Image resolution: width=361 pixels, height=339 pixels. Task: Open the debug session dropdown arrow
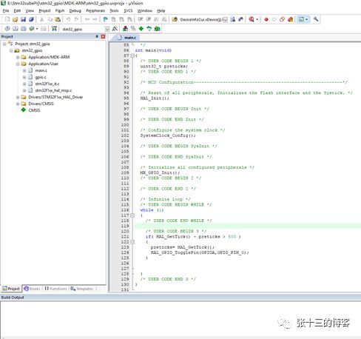257,19
